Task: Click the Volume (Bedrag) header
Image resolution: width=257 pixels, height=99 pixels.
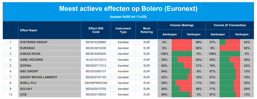Action: (182, 25)
